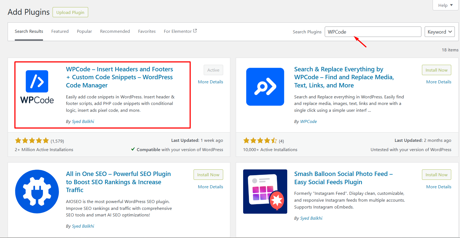The image size is (460, 238).
Task: Switch to the Recommended tab
Action: point(115,31)
